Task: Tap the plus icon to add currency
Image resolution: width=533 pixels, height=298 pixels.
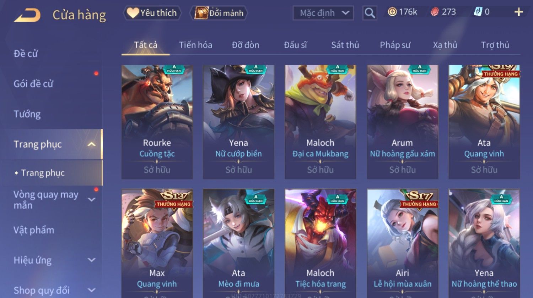Action: coord(518,12)
